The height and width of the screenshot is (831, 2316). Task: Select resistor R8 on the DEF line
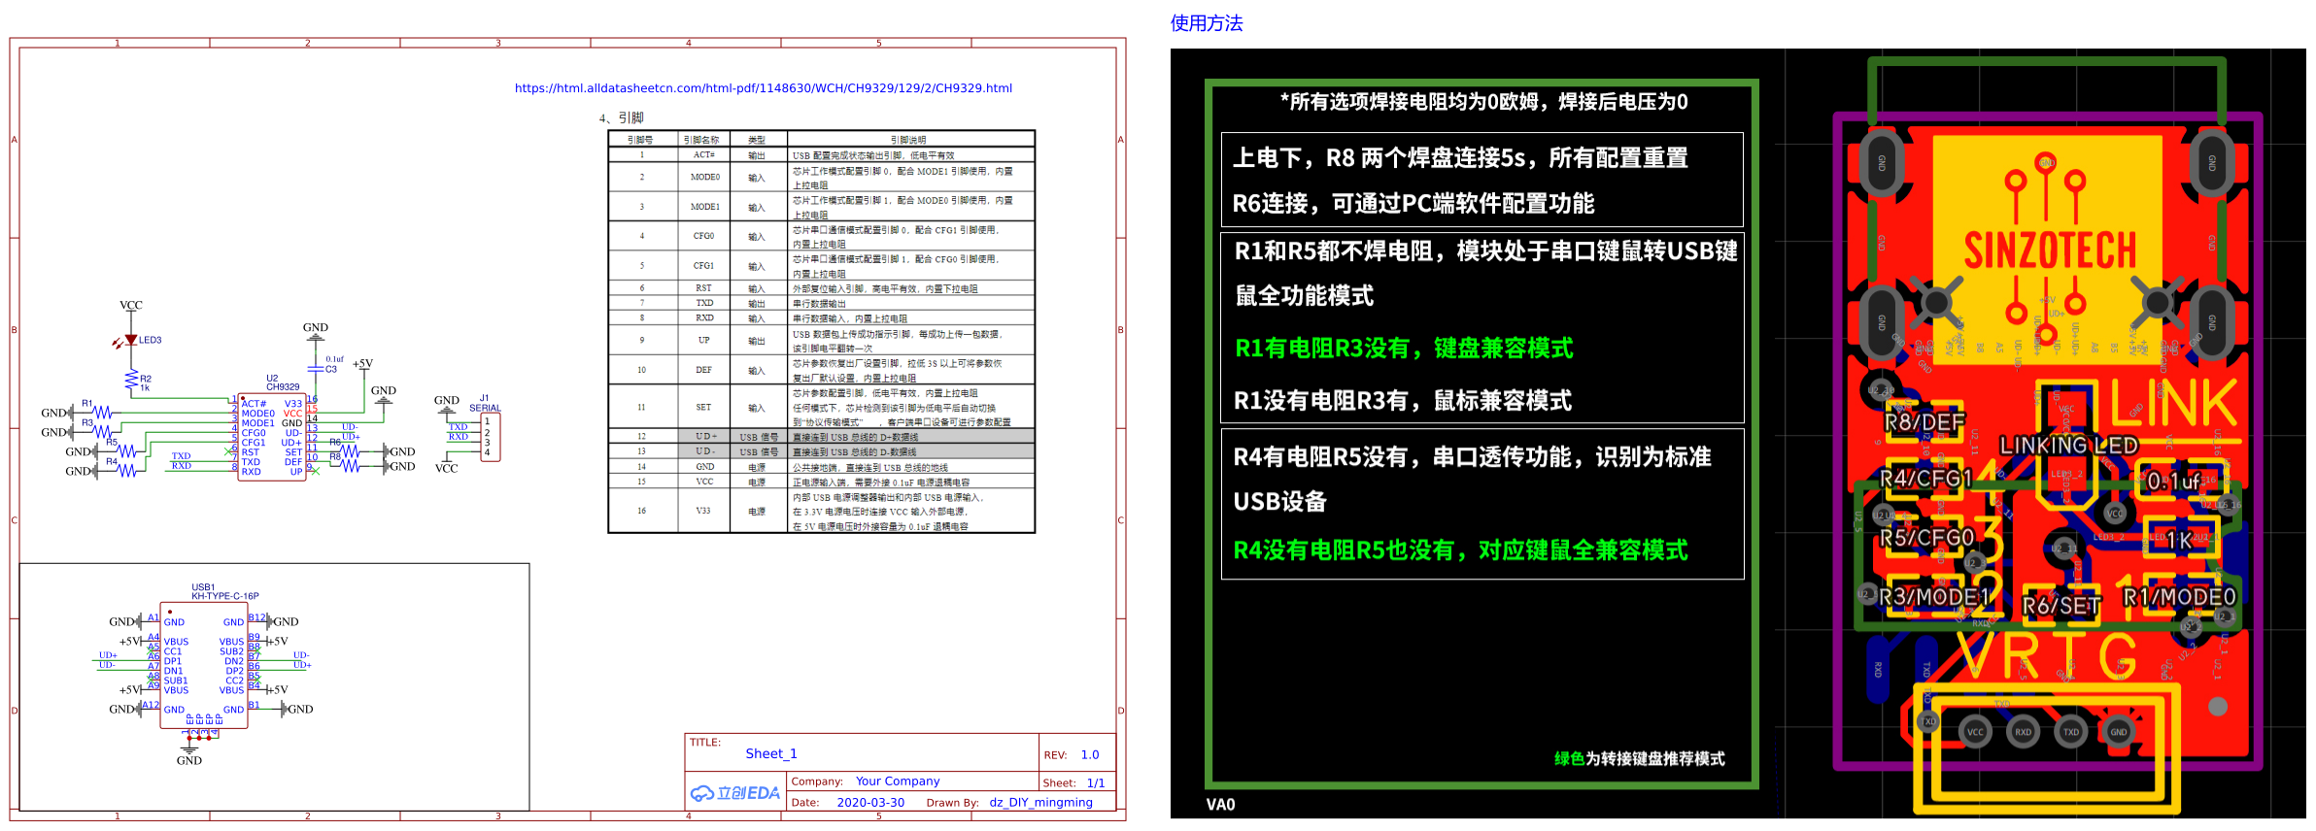pyautogui.click(x=349, y=466)
